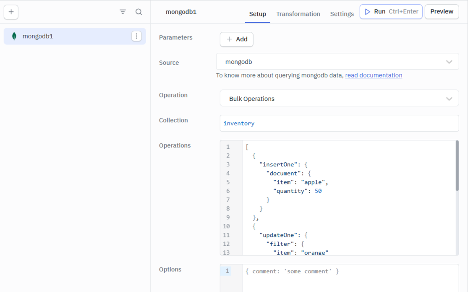Select the Setup tab
Screen dimensions: 468x292
257,14
